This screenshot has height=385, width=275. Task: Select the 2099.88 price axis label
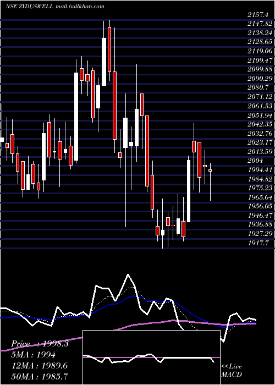[260, 69]
